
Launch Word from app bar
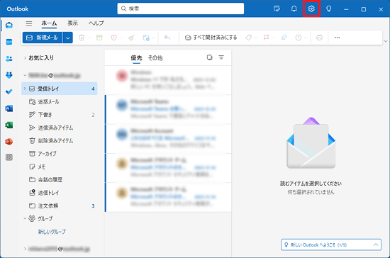9,108
